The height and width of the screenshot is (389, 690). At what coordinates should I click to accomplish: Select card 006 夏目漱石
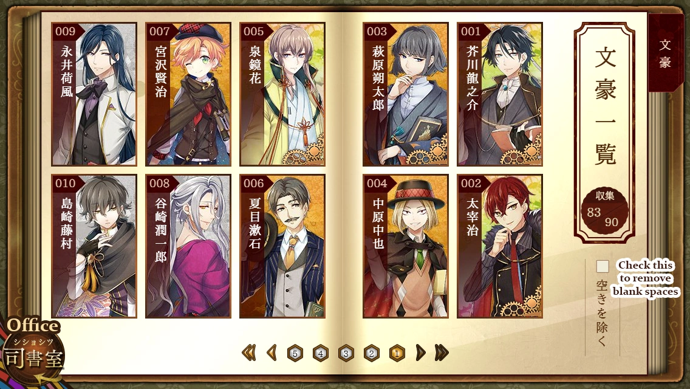point(282,246)
